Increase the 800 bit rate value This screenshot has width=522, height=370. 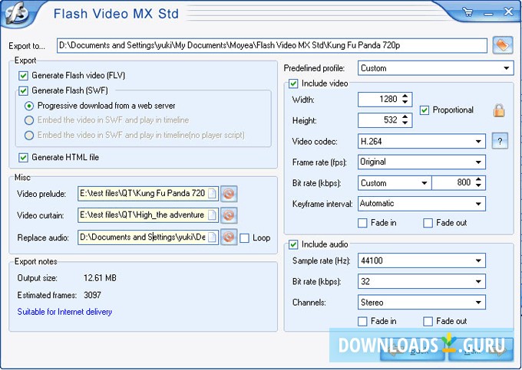pos(478,180)
